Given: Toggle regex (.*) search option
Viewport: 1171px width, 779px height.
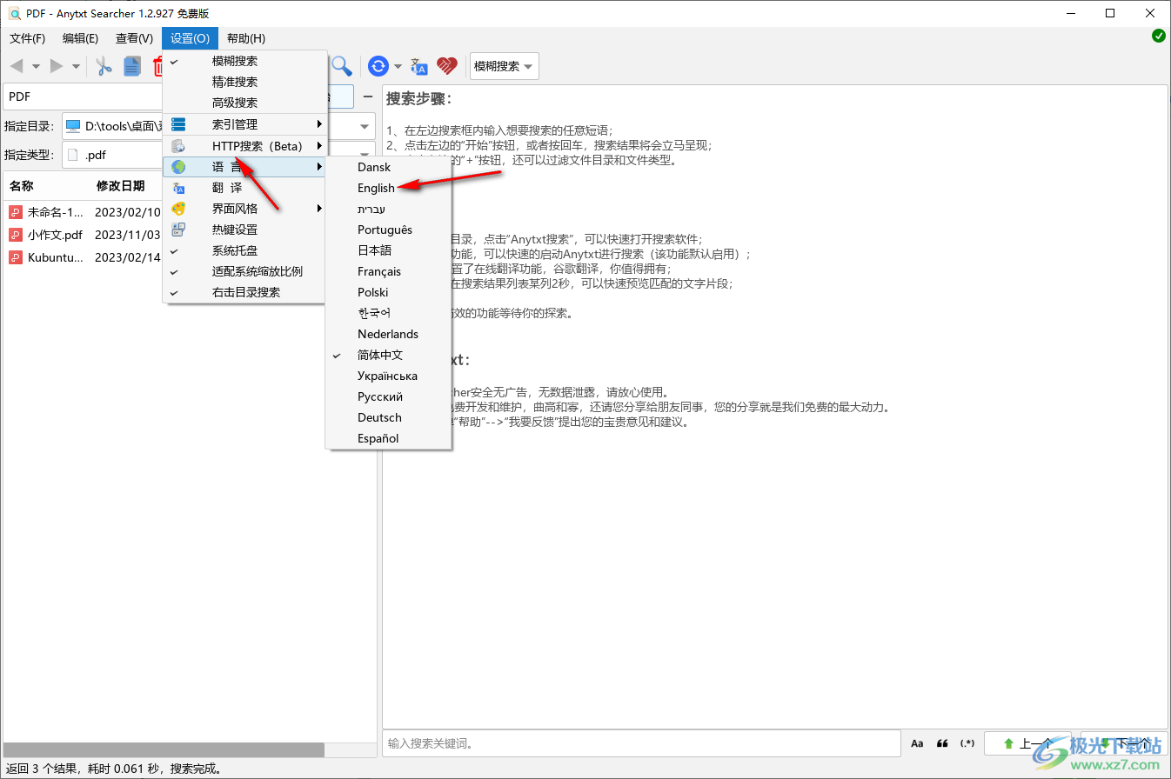Looking at the screenshot, I should pos(967,743).
